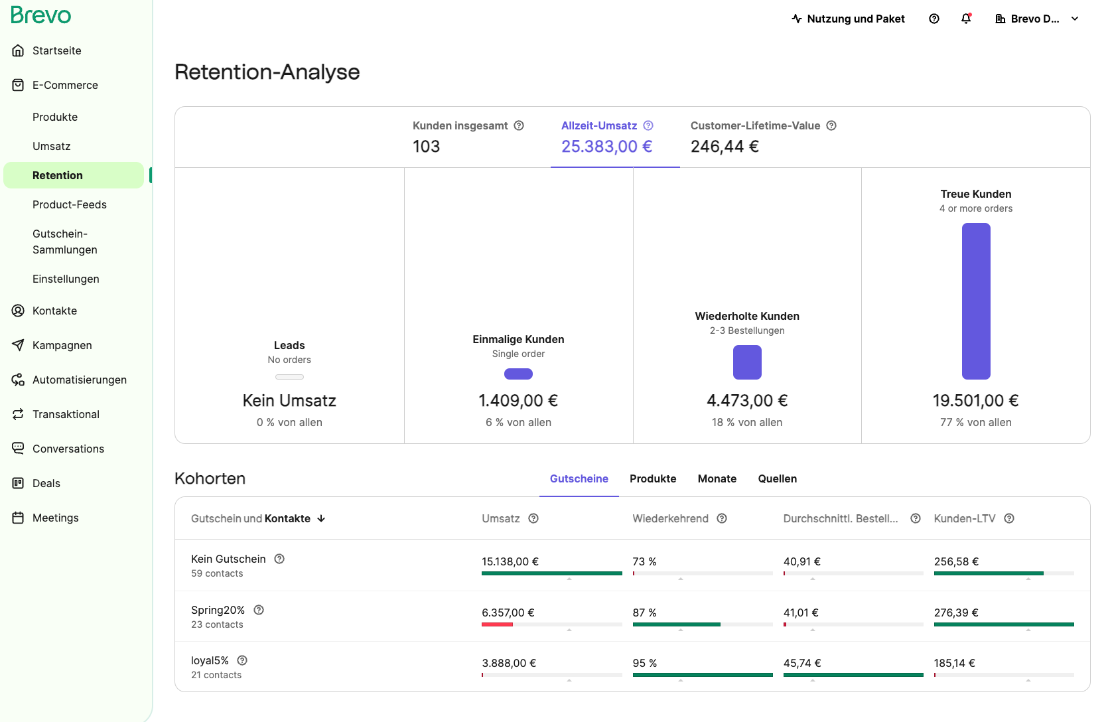Screen dimensions: 1108x722
Task: Click the Spring20% row label
Action: point(218,610)
